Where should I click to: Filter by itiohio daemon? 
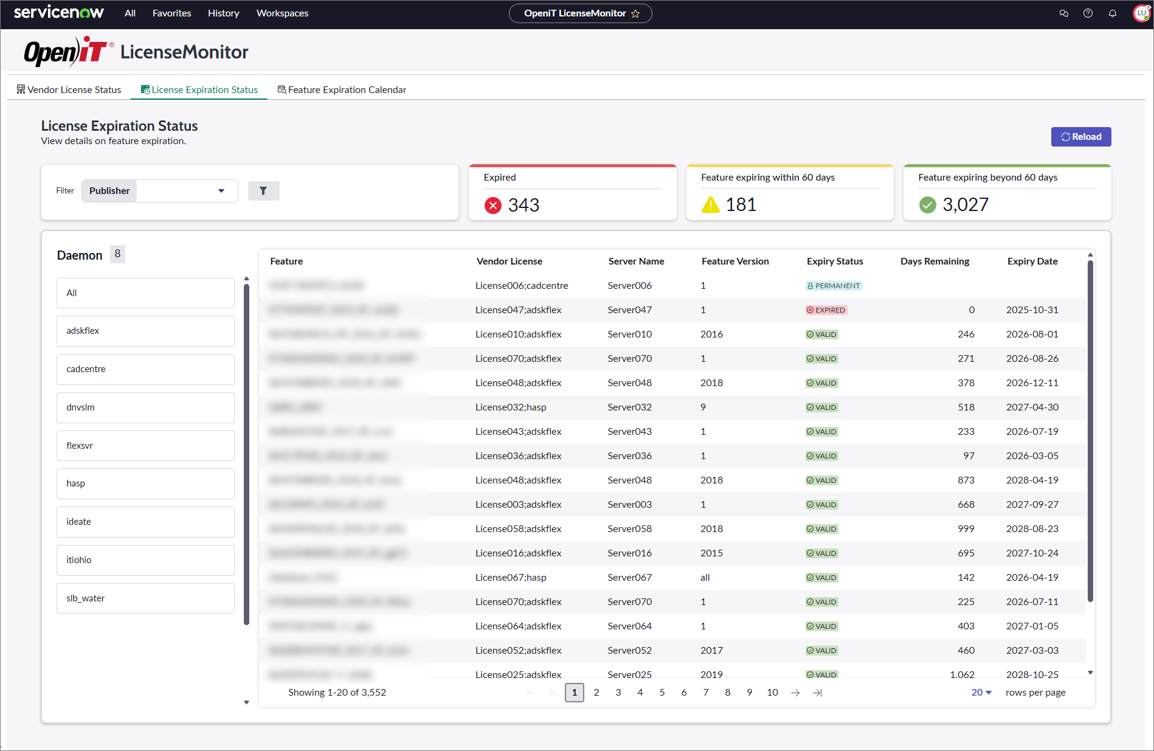click(145, 560)
